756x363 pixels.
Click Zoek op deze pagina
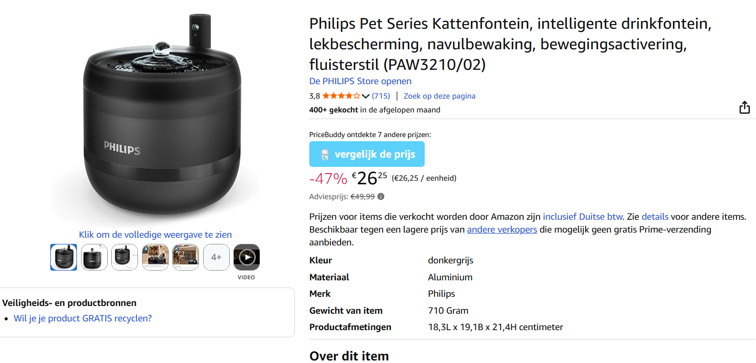click(439, 95)
